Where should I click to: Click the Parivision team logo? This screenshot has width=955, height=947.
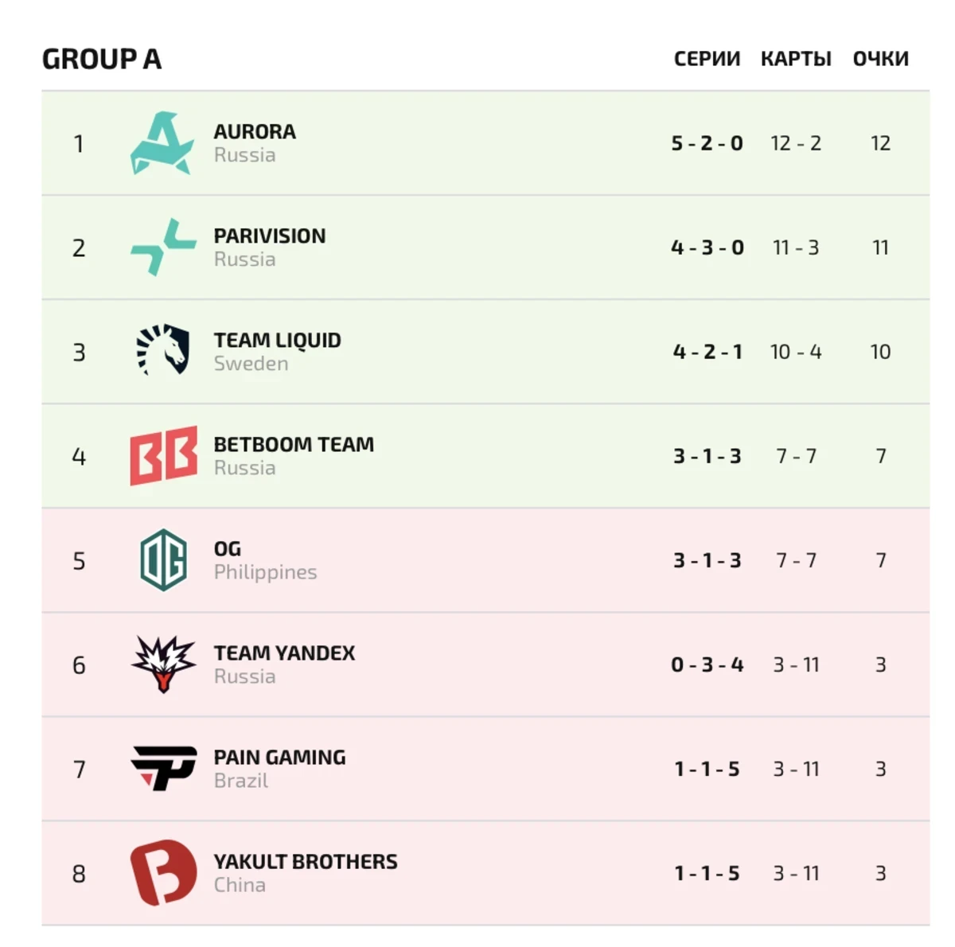(163, 247)
